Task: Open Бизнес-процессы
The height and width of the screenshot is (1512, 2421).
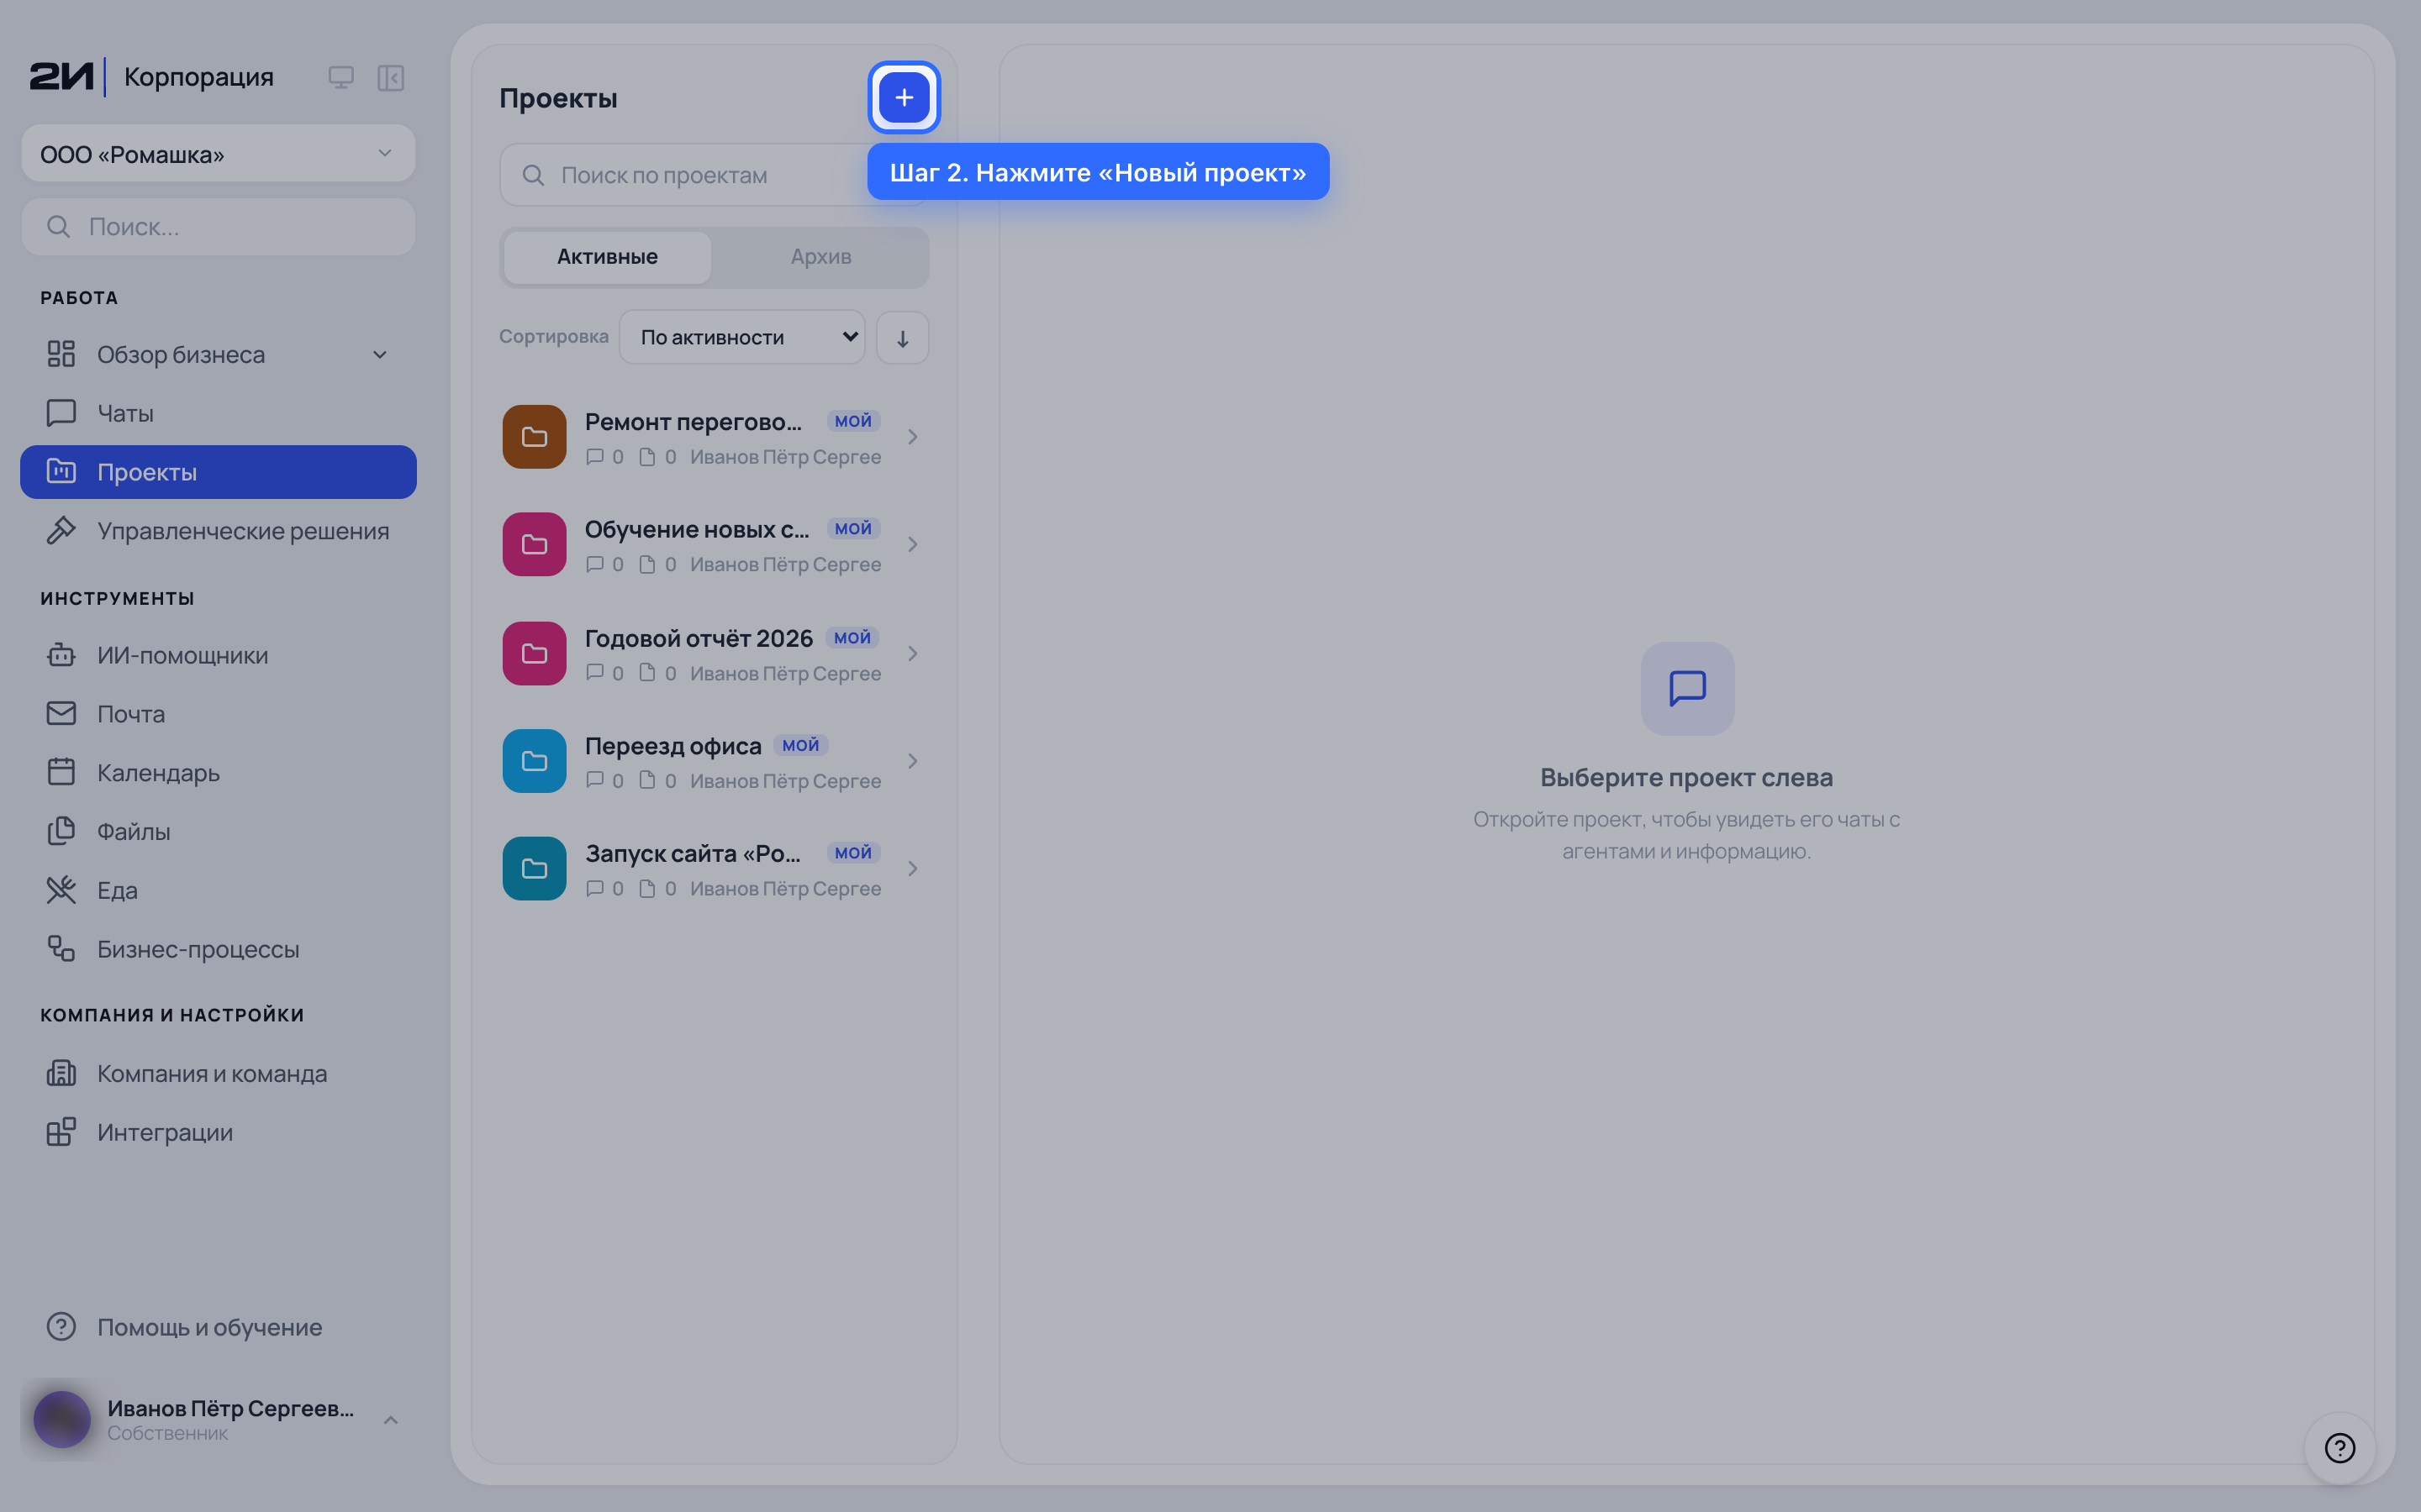Action: (218, 949)
